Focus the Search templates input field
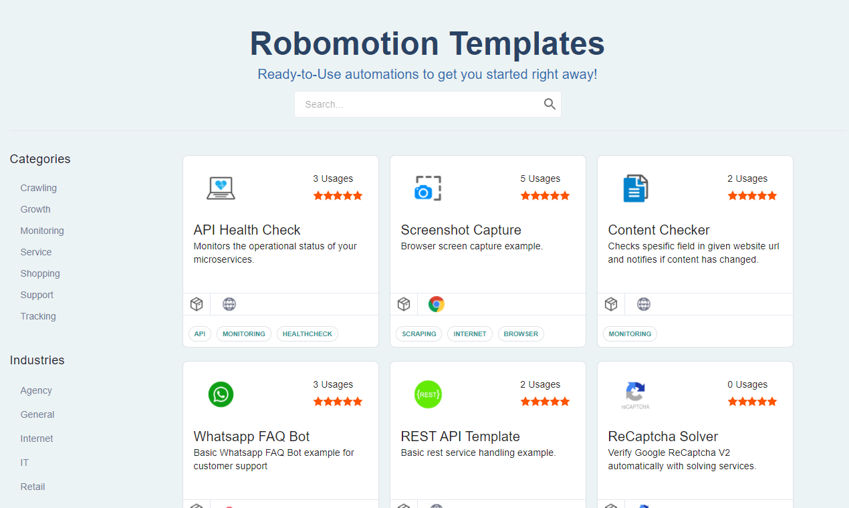849x508 pixels. [427, 104]
